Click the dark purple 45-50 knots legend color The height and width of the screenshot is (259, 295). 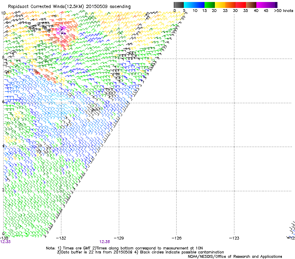click(x=272, y=5)
